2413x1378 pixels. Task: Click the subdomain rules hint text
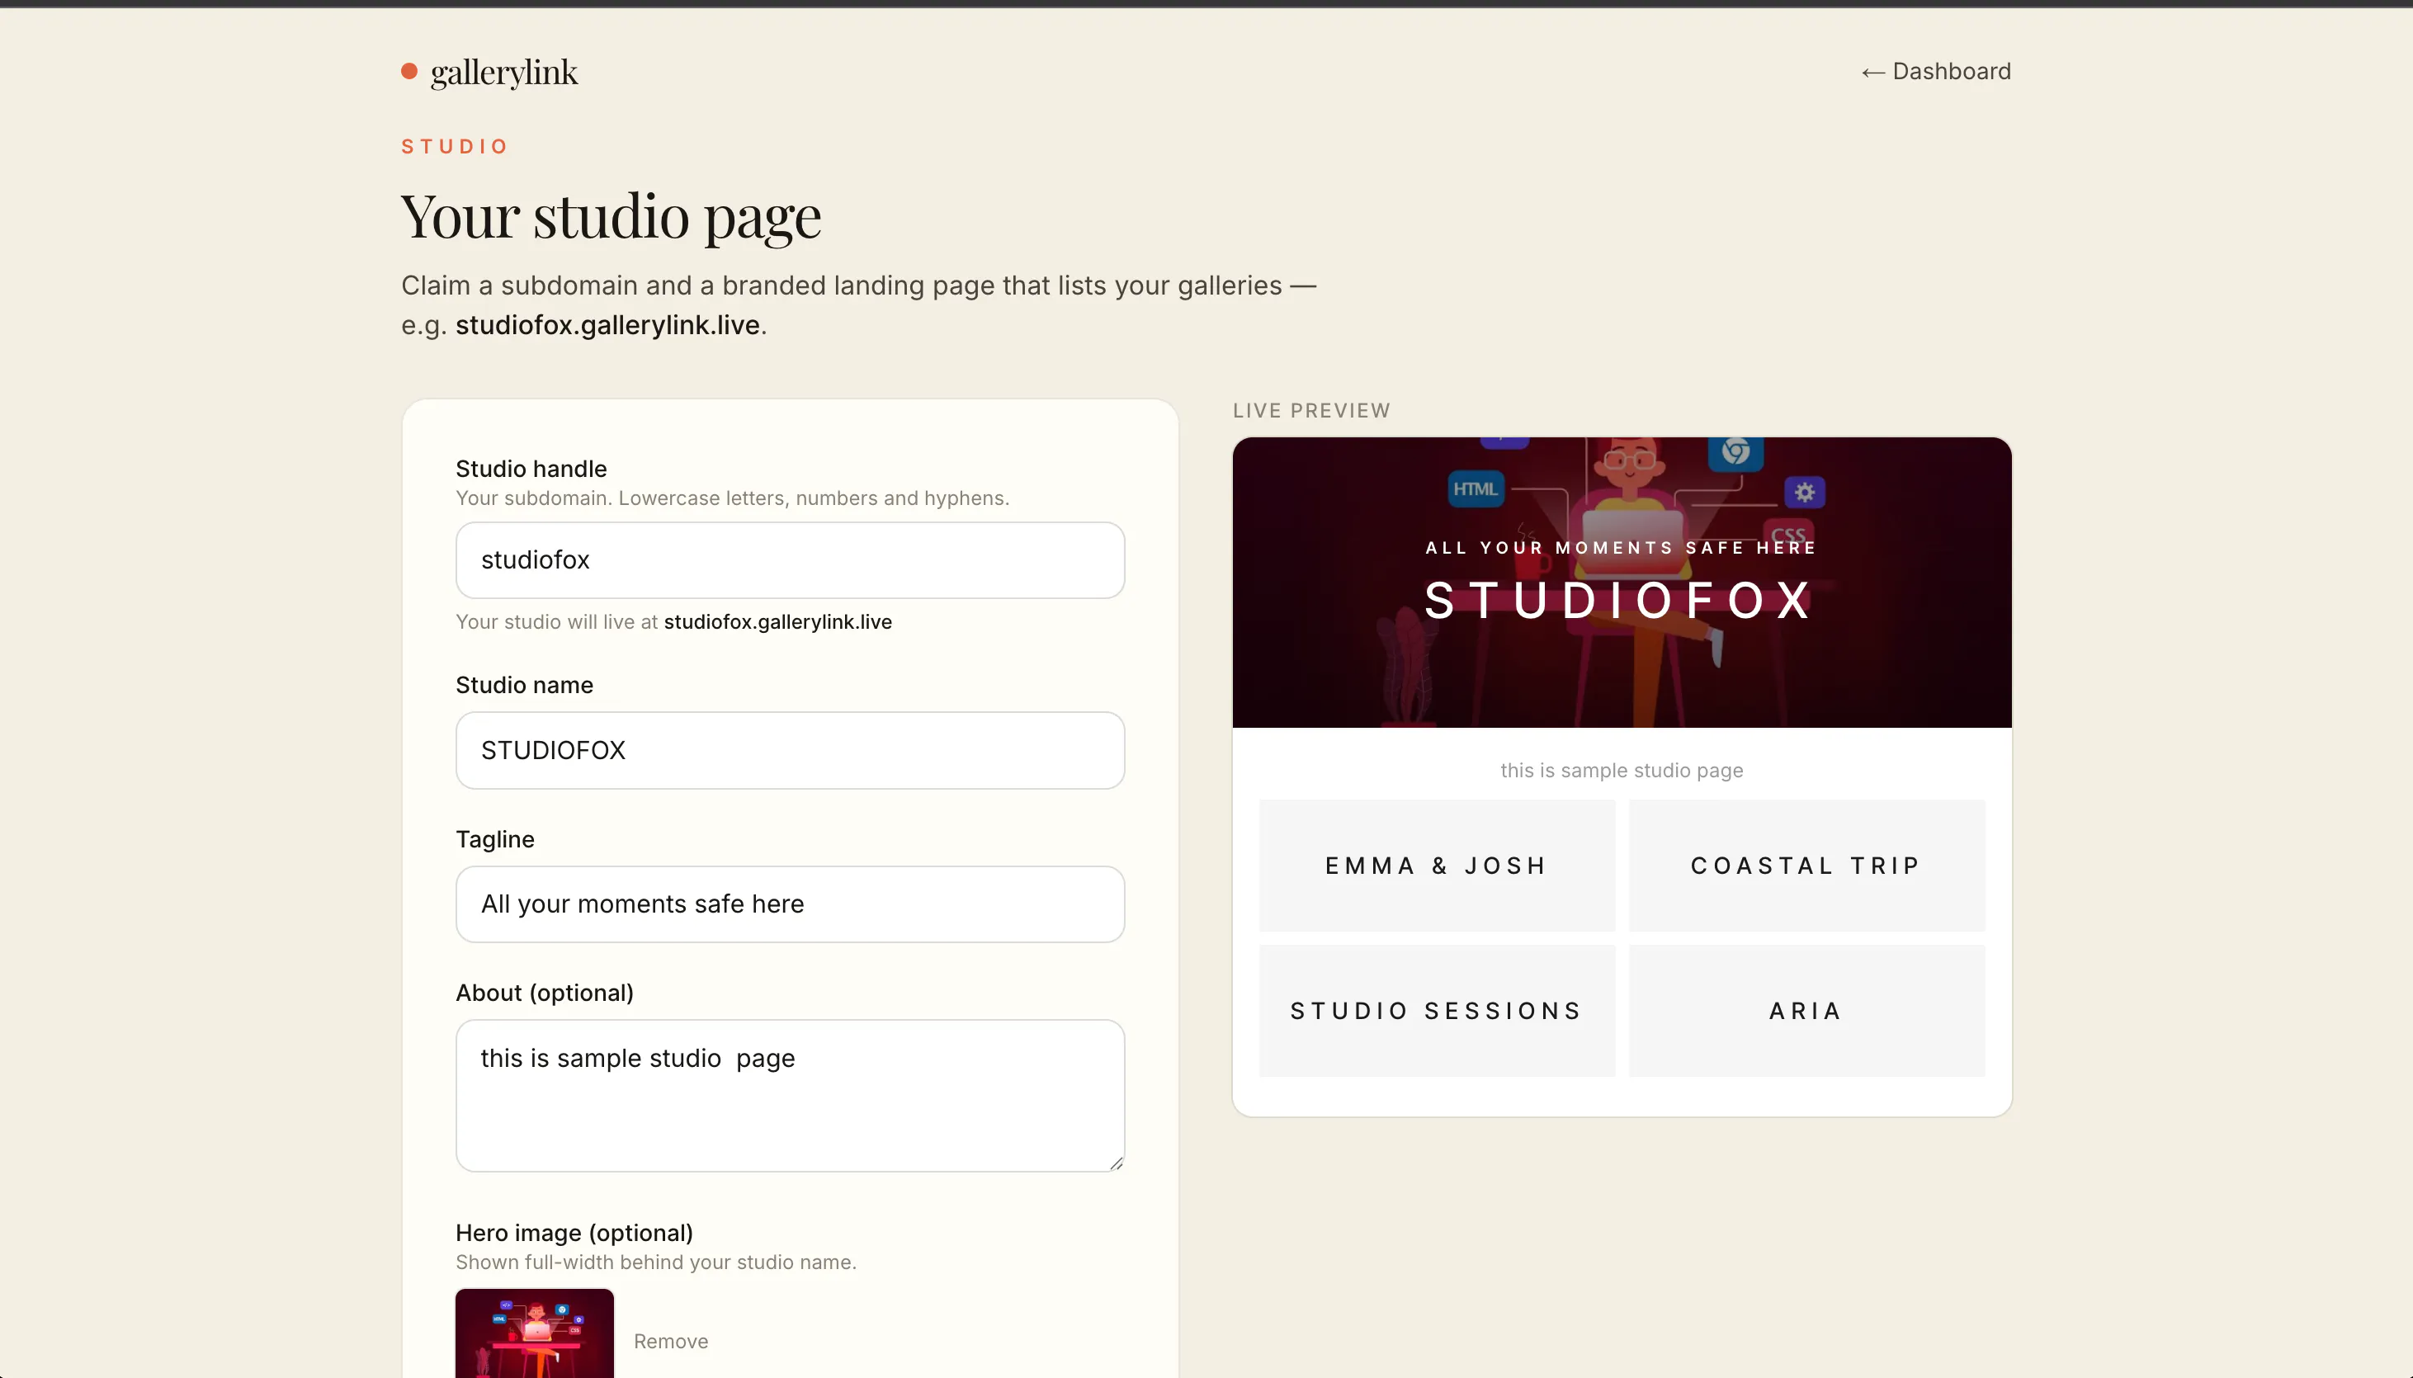pyautogui.click(x=731, y=498)
